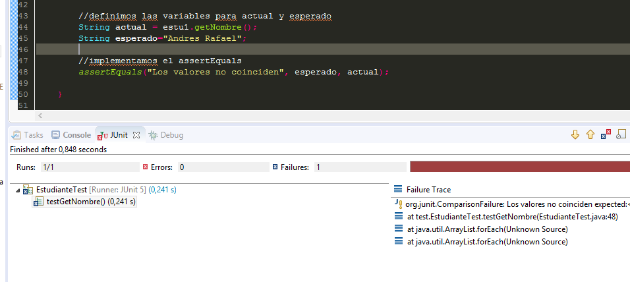630x282 pixels.
Task: Click line number 48 in gutter
Action: point(23,72)
